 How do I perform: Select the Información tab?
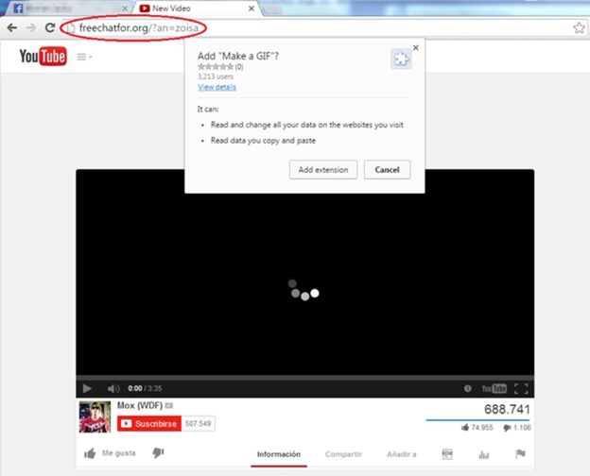pyautogui.click(x=278, y=454)
